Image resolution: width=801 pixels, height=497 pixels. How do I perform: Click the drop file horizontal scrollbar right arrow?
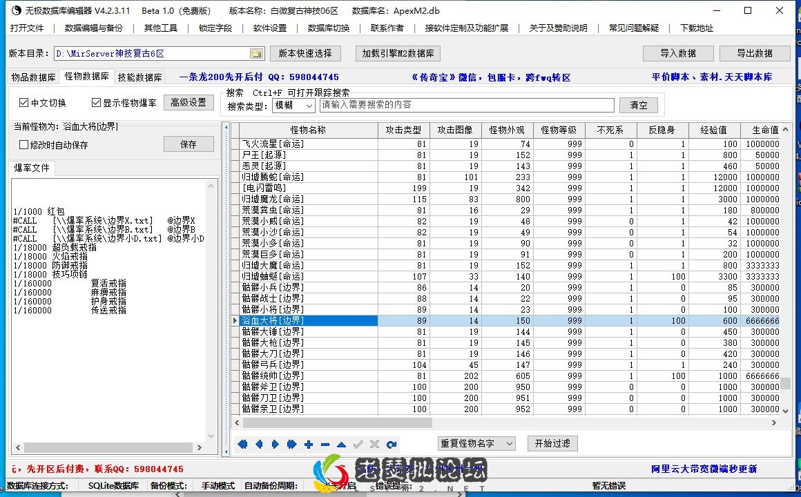(x=200, y=447)
